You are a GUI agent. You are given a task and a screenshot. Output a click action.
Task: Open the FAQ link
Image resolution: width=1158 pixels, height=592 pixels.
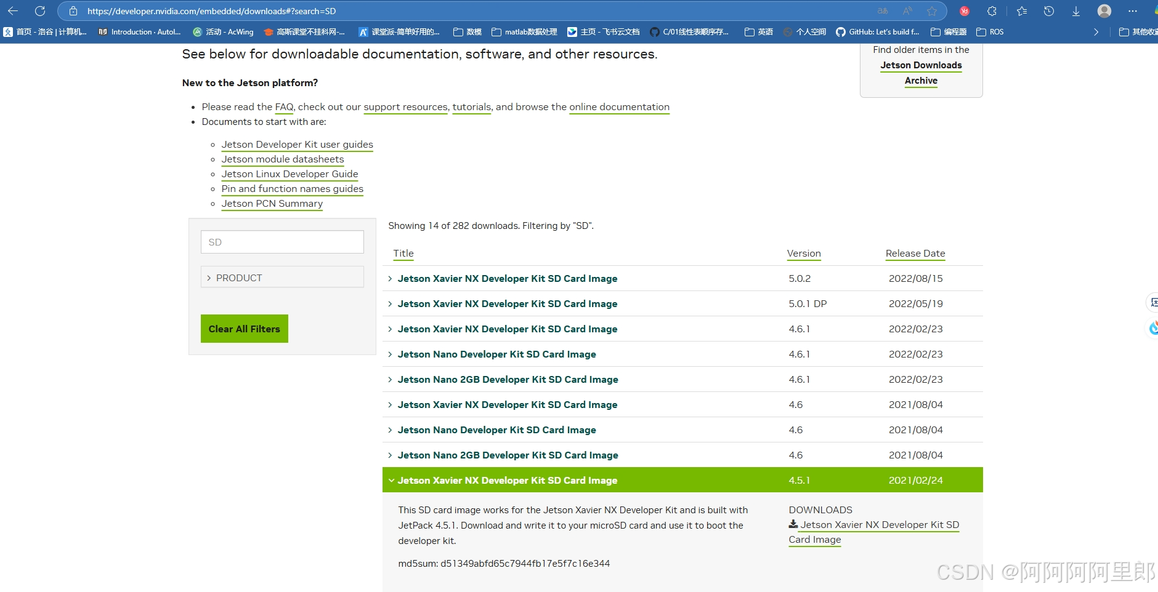[284, 107]
